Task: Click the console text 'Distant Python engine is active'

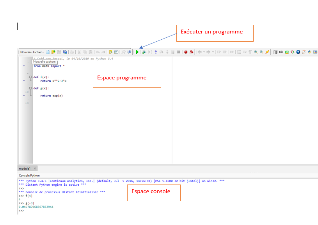Action: coord(52,185)
